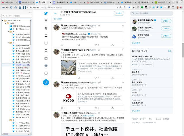Image resolution: width=184 pixels, height=136 pixels.
Task: Follow 参議院議員森ゆうこ suggestion
Action: [166, 21]
